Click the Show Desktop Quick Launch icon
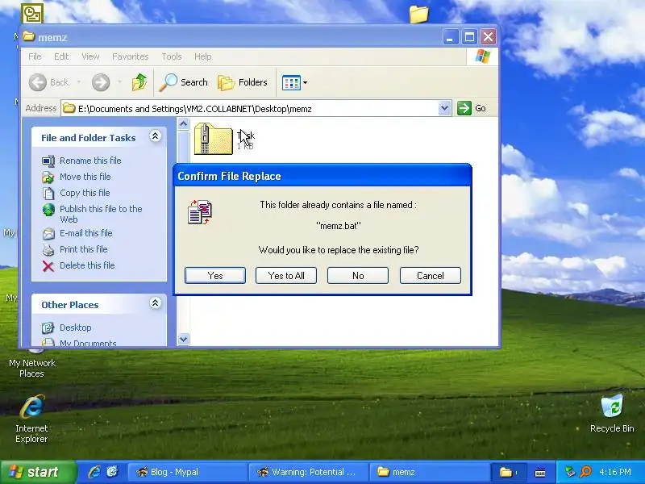 (112, 472)
